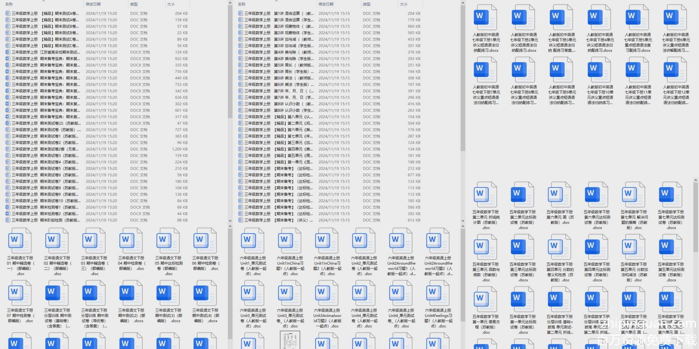Click scroll-up arrow of top-middle file list
This screenshot has width=699, height=349.
click(x=463, y=3)
